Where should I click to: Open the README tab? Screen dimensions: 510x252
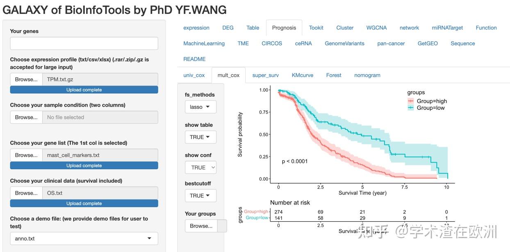(x=194, y=59)
